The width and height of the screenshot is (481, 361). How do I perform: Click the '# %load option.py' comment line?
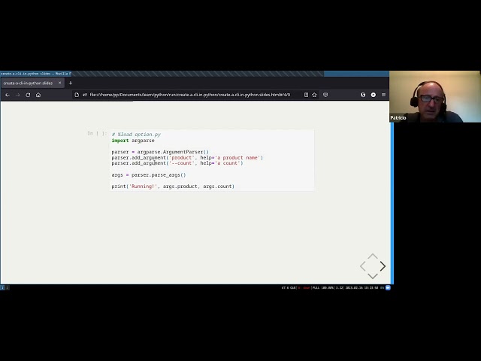[136, 135]
